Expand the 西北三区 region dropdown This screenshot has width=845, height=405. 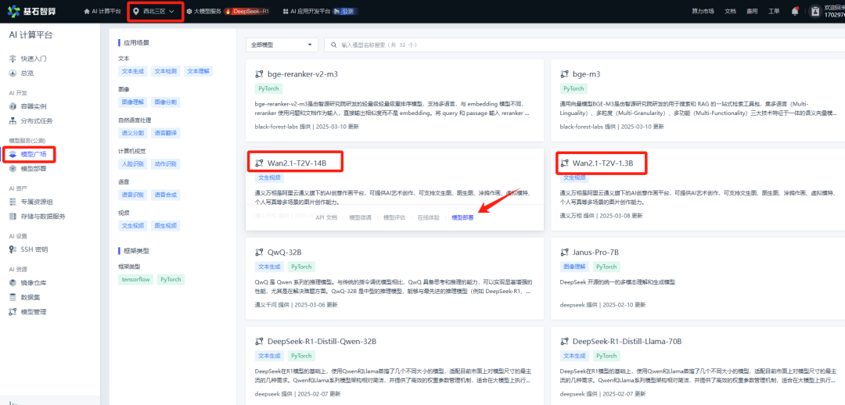point(154,11)
